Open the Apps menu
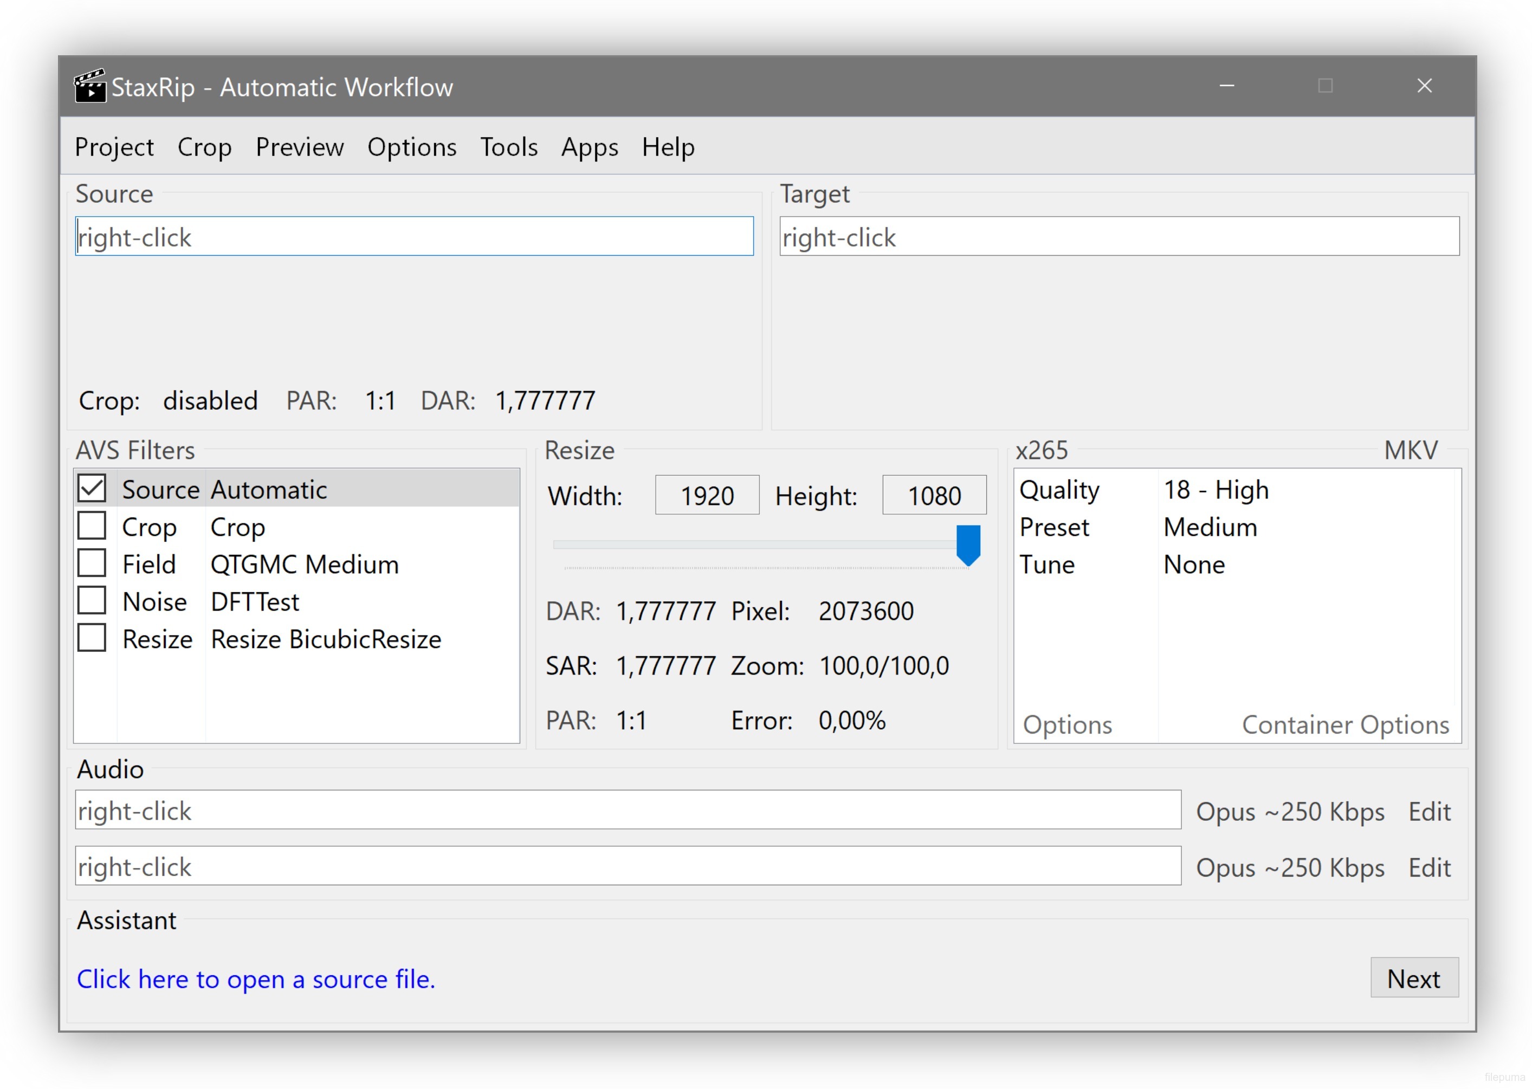The width and height of the screenshot is (1532, 1089). (590, 147)
